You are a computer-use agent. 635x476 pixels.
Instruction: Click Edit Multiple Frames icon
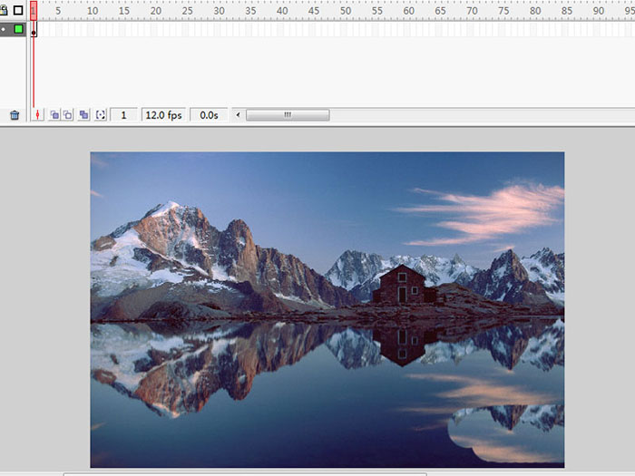click(84, 115)
